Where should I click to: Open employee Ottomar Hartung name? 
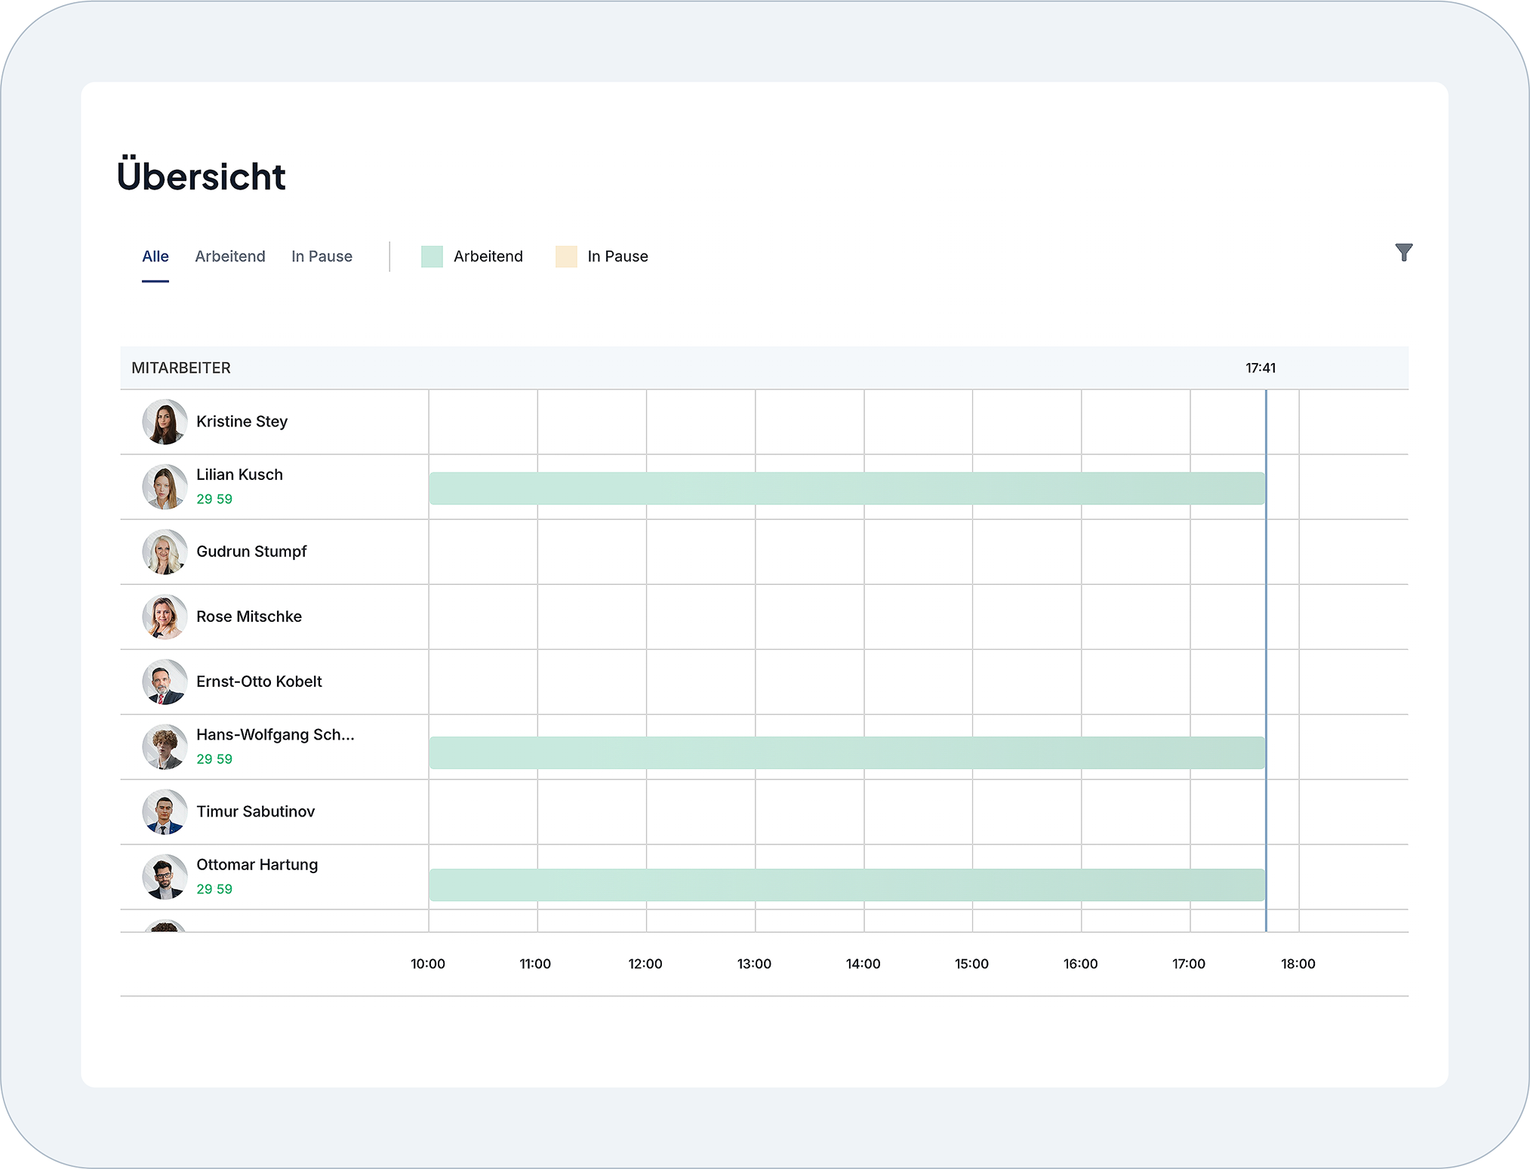point(257,865)
